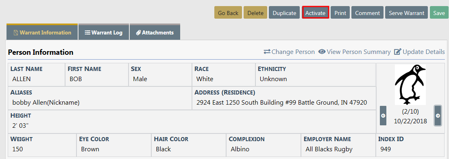Viewport: 449px width, 159px height.
Task: Click the Serve Warrant button
Action: click(x=407, y=13)
